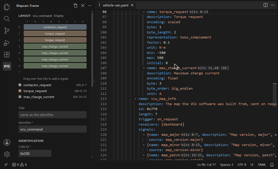
Task: Click 'bits 0–7' hint on line 120
Action: (x=190, y=135)
